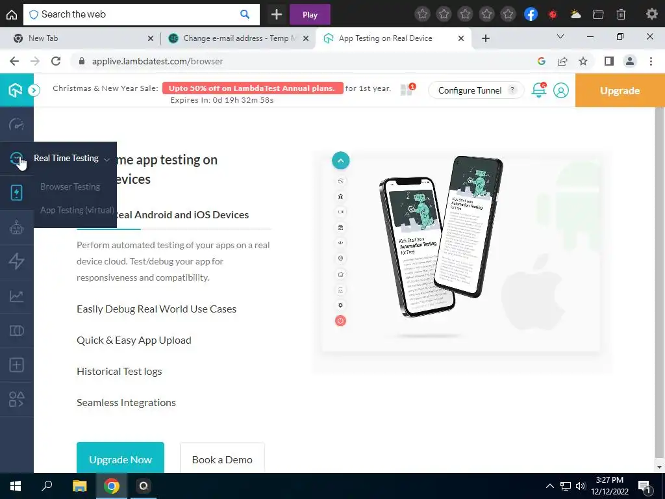Open the Chrome profile icon
Screen dimensions: 665x499
630,61
